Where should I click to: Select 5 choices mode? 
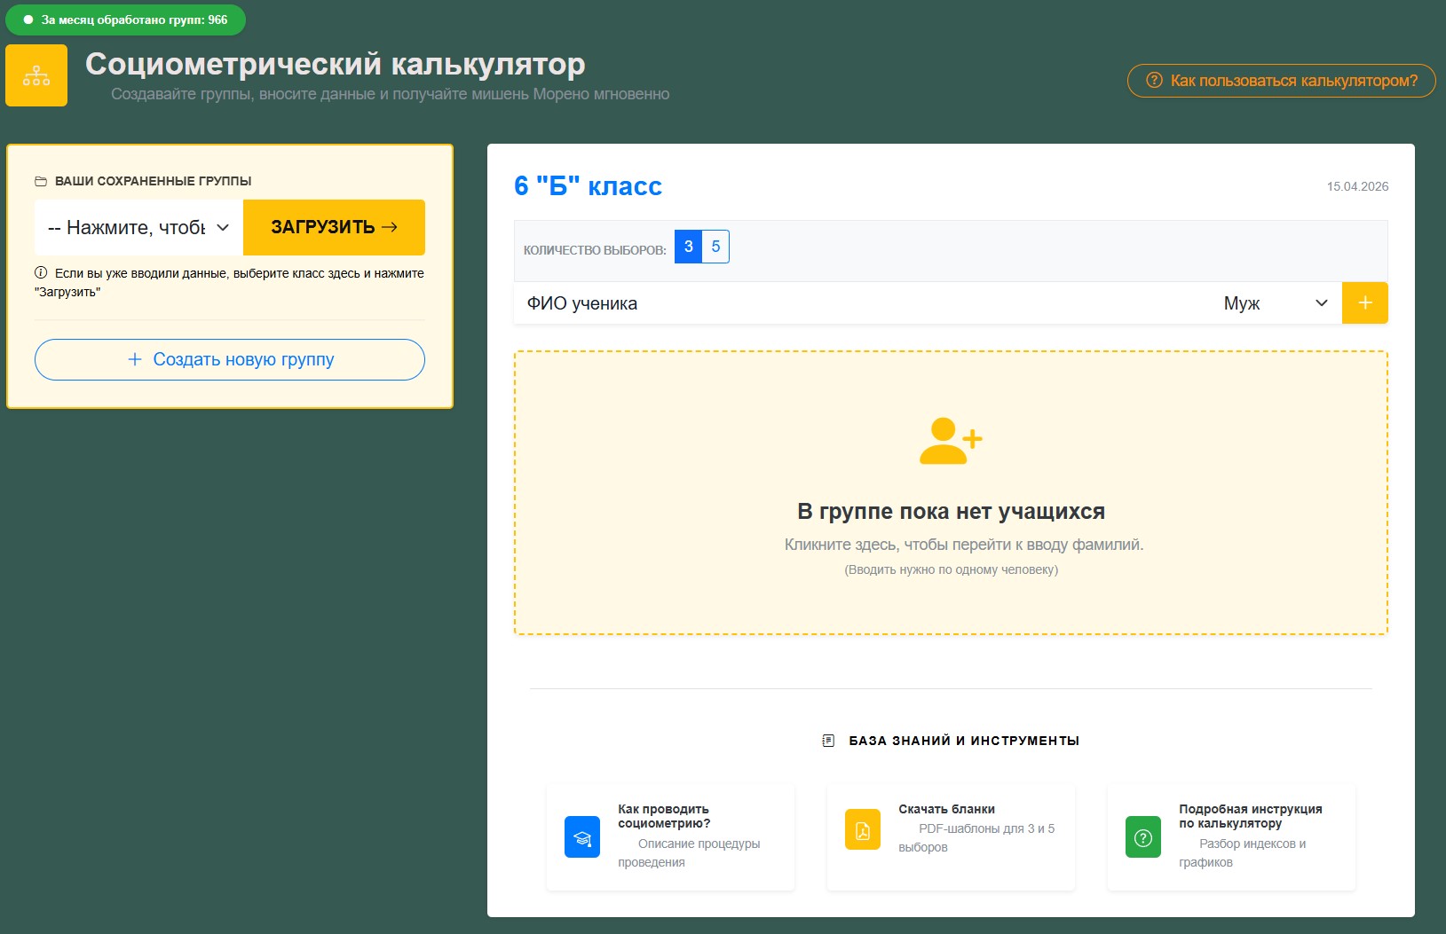pos(715,247)
